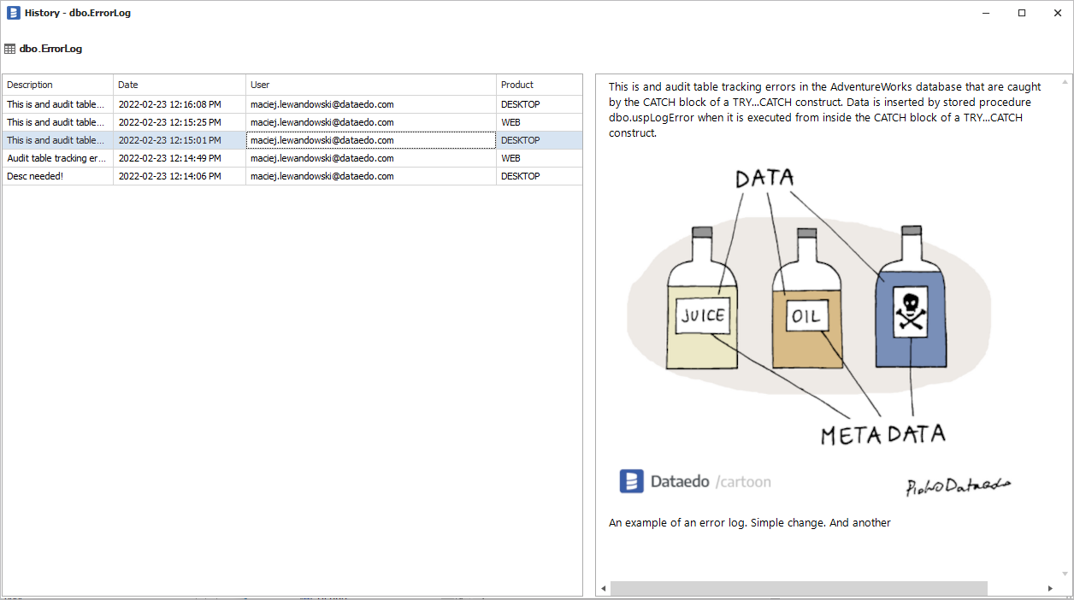The width and height of the screenshot is (1074, 600).
Task: Click the left arrow of the horizontal scrollbar
Action: 604,588
